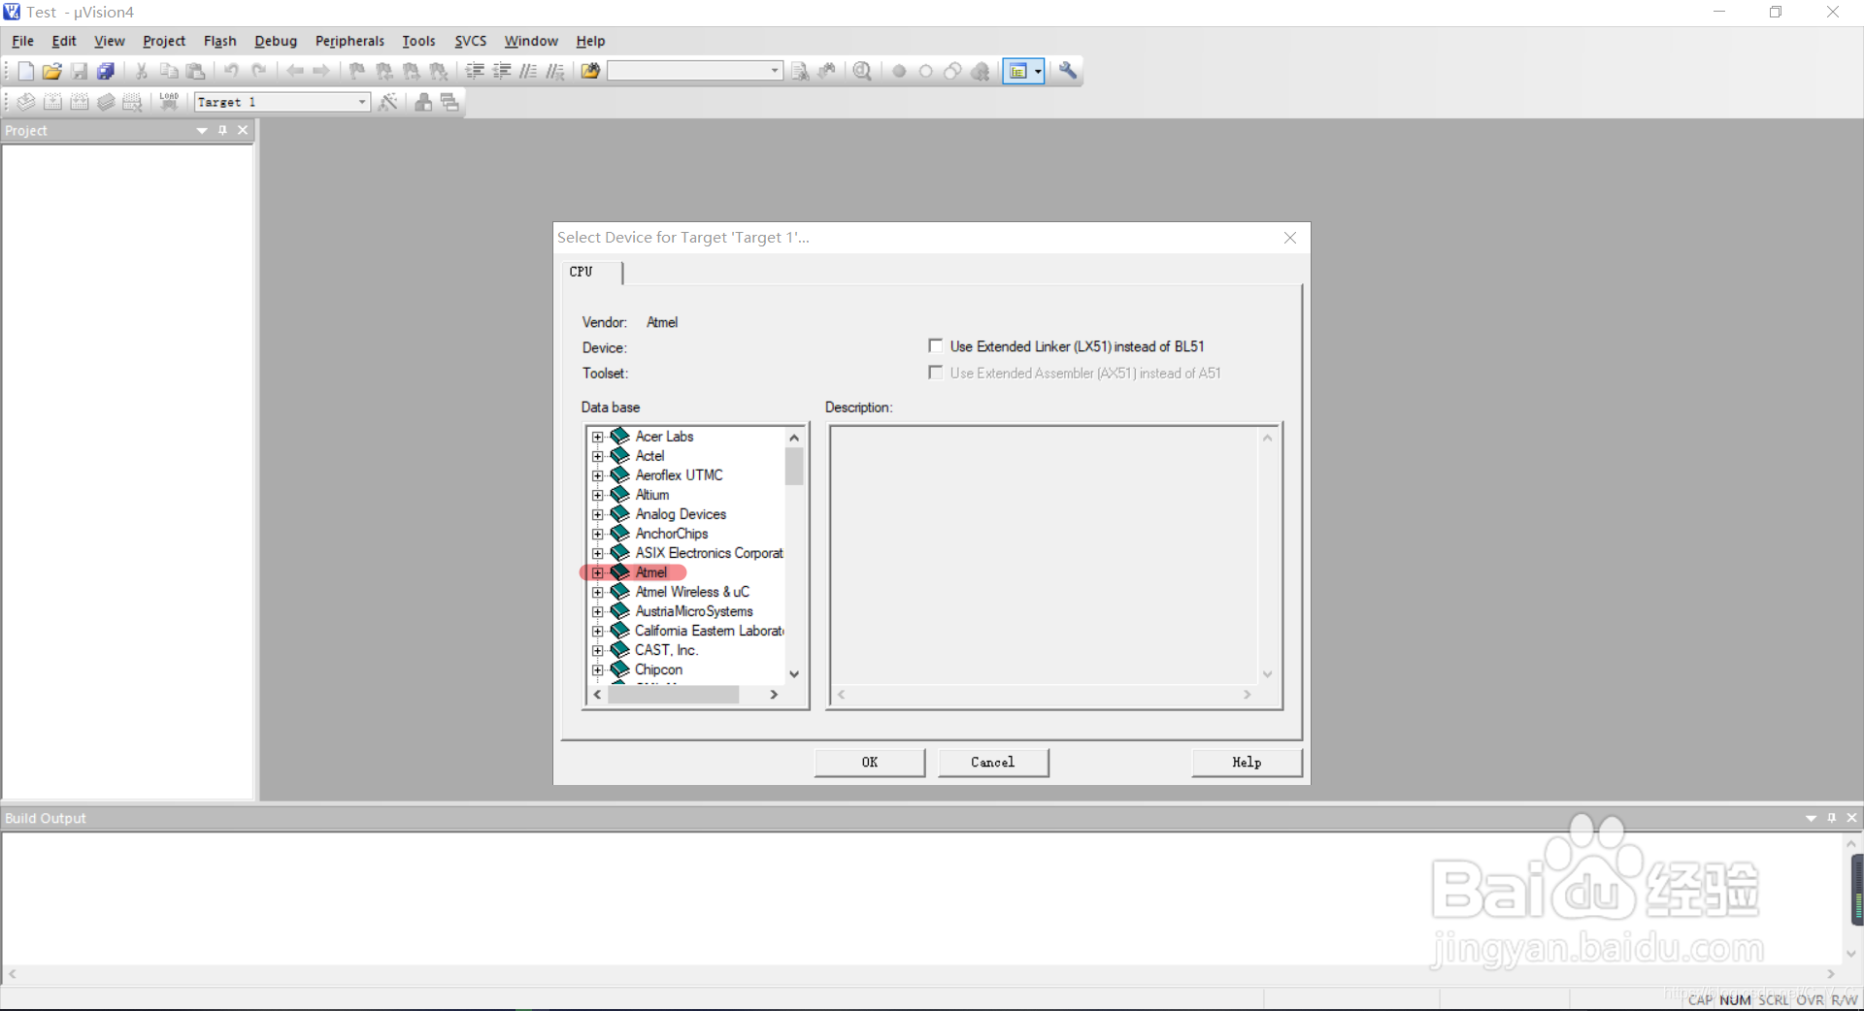Select Altium in the database list
This screenshot has height=1011, width=1864.
click(x=652, y=495)
